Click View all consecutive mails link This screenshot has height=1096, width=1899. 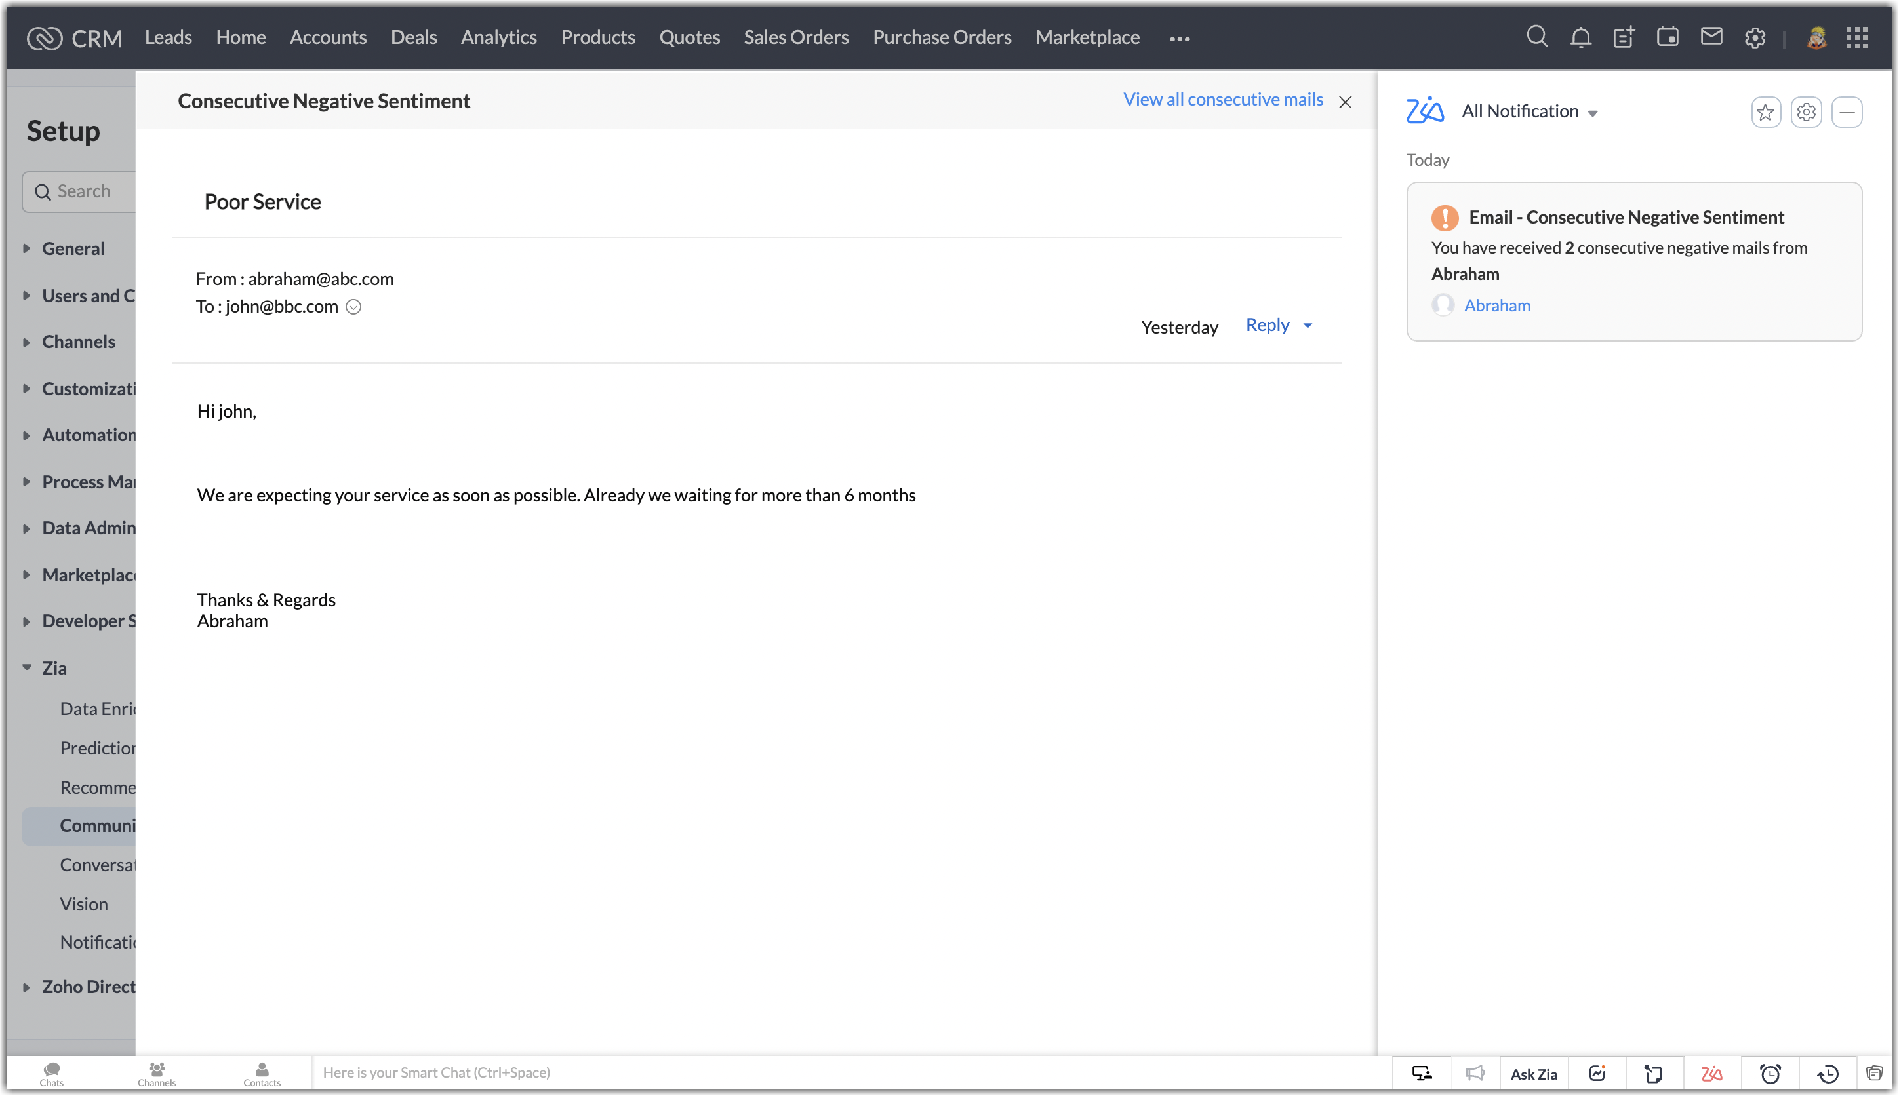click(1222, 100)
